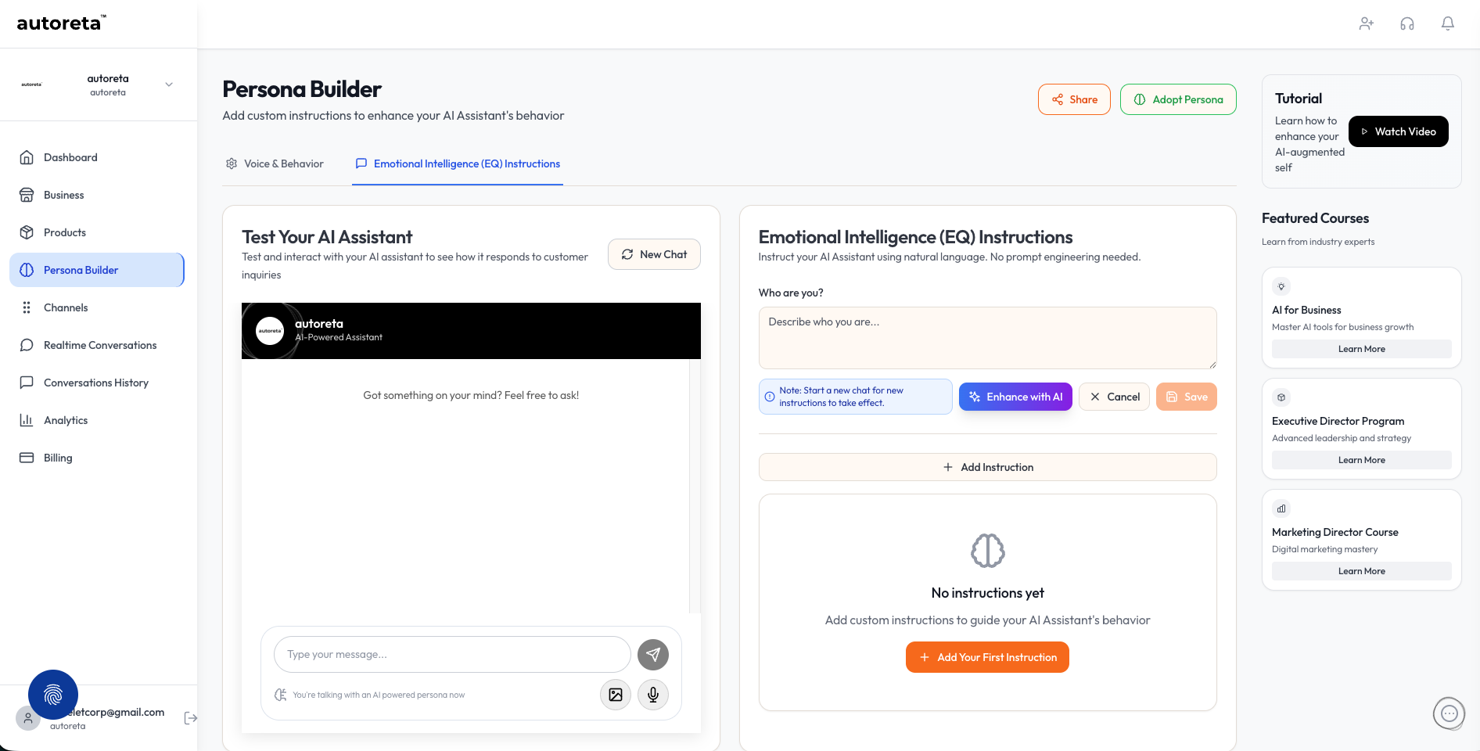The width and height of the screenshot is (1480, 751).
Task: Expand the Add Instruction bar
Action: coord(987,467)
